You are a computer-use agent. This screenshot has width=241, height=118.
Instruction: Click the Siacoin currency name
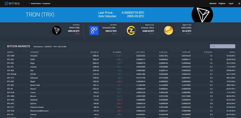point(33,89)
